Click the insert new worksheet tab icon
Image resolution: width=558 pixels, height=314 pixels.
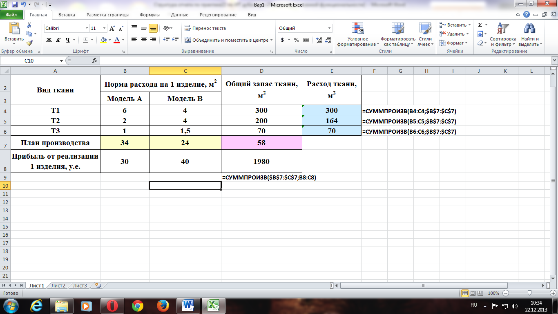[x=98, y=286]
